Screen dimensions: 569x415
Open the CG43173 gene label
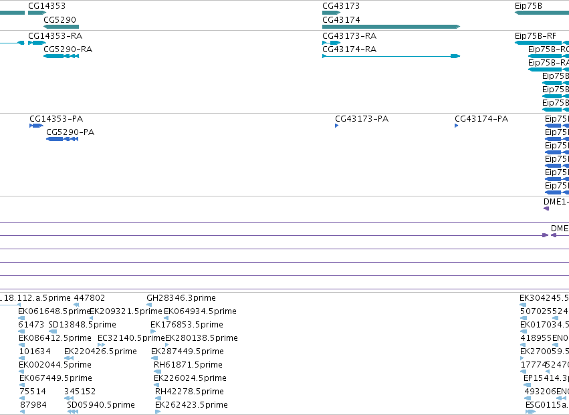pos(341,6)
